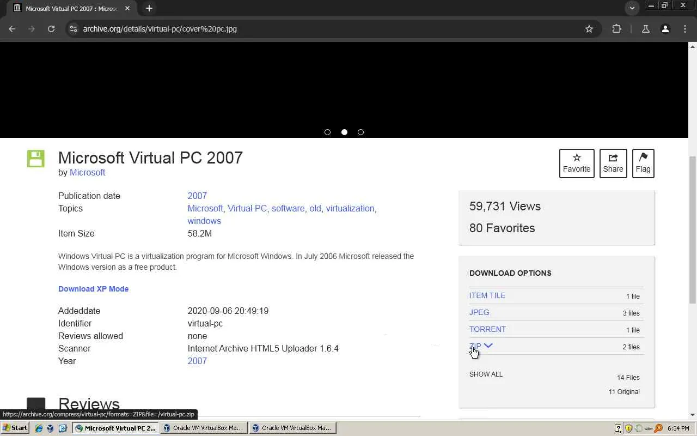Image resolution: width=697 pixels, height=436 pixels.
Task: Open the Download XP Mode link
Action: (94, 289)
